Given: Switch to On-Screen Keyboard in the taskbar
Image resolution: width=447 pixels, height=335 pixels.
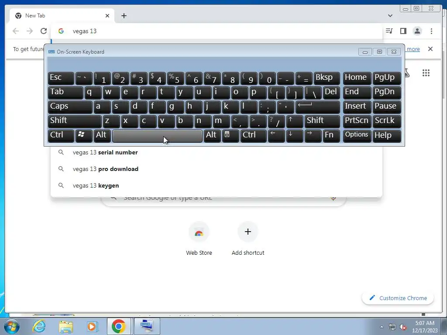Looking at the screenshot, I should tap(147, 326).
